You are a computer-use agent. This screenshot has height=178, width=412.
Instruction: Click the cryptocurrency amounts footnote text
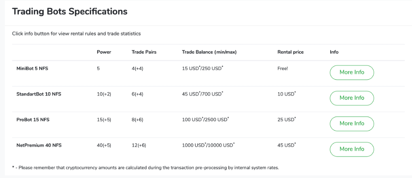pos(147,167)
